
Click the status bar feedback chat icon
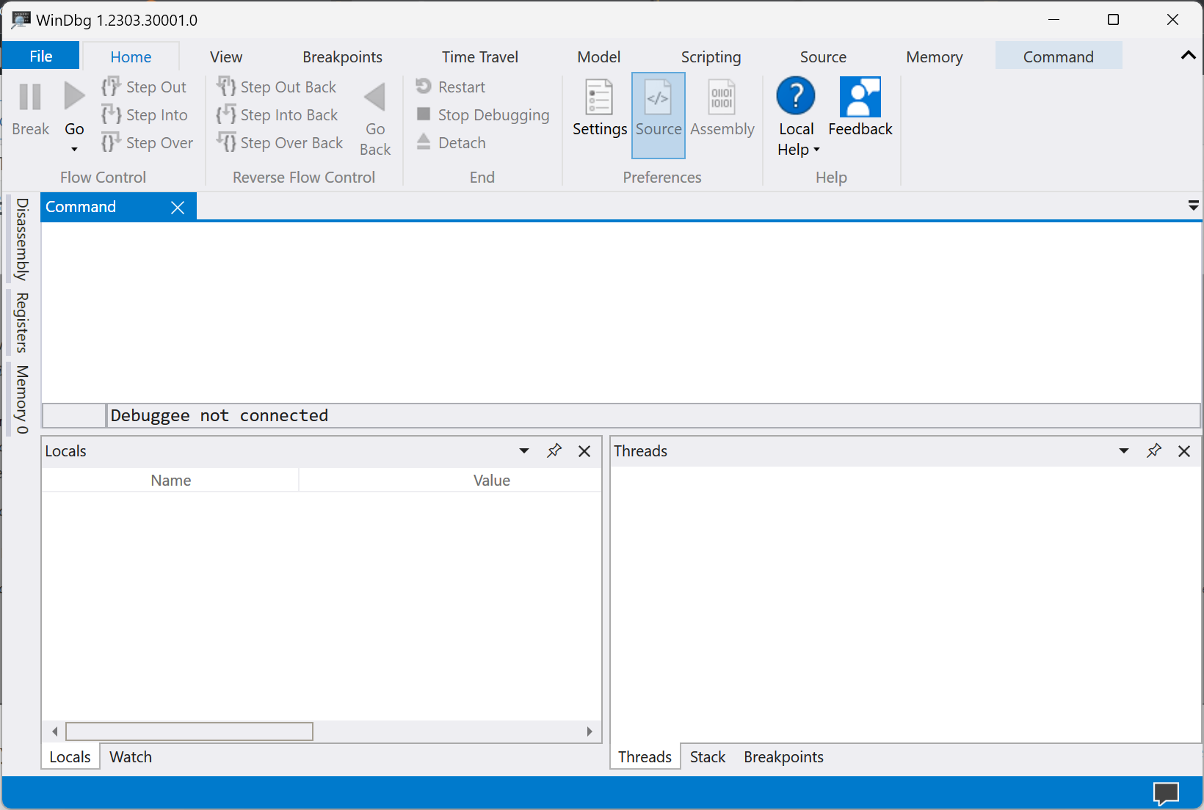(x=1165, y=794)
